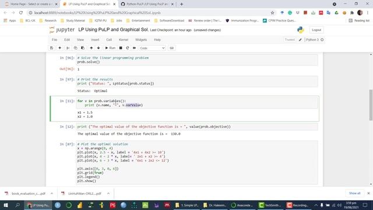The width and height of the screenshot is (373, 210).
Task: Go back in the browser
Action: click(5, 13)
